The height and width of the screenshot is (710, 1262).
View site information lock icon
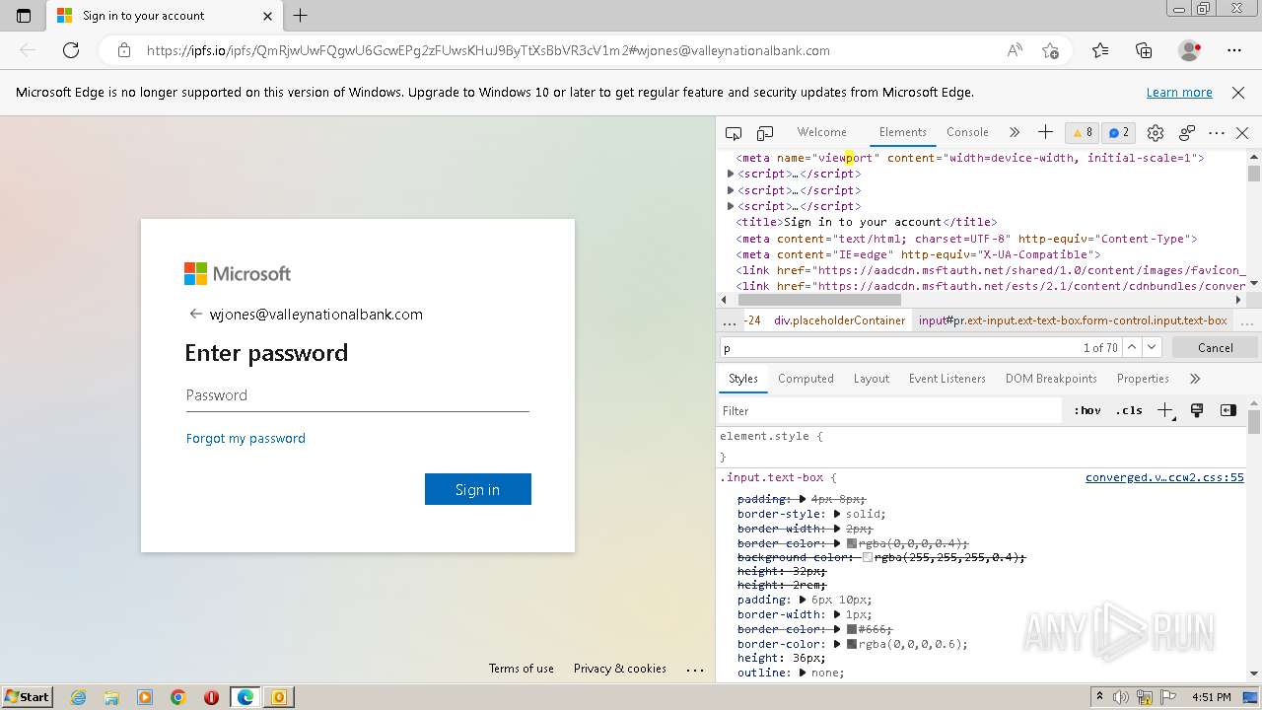[x=123, y=50]
